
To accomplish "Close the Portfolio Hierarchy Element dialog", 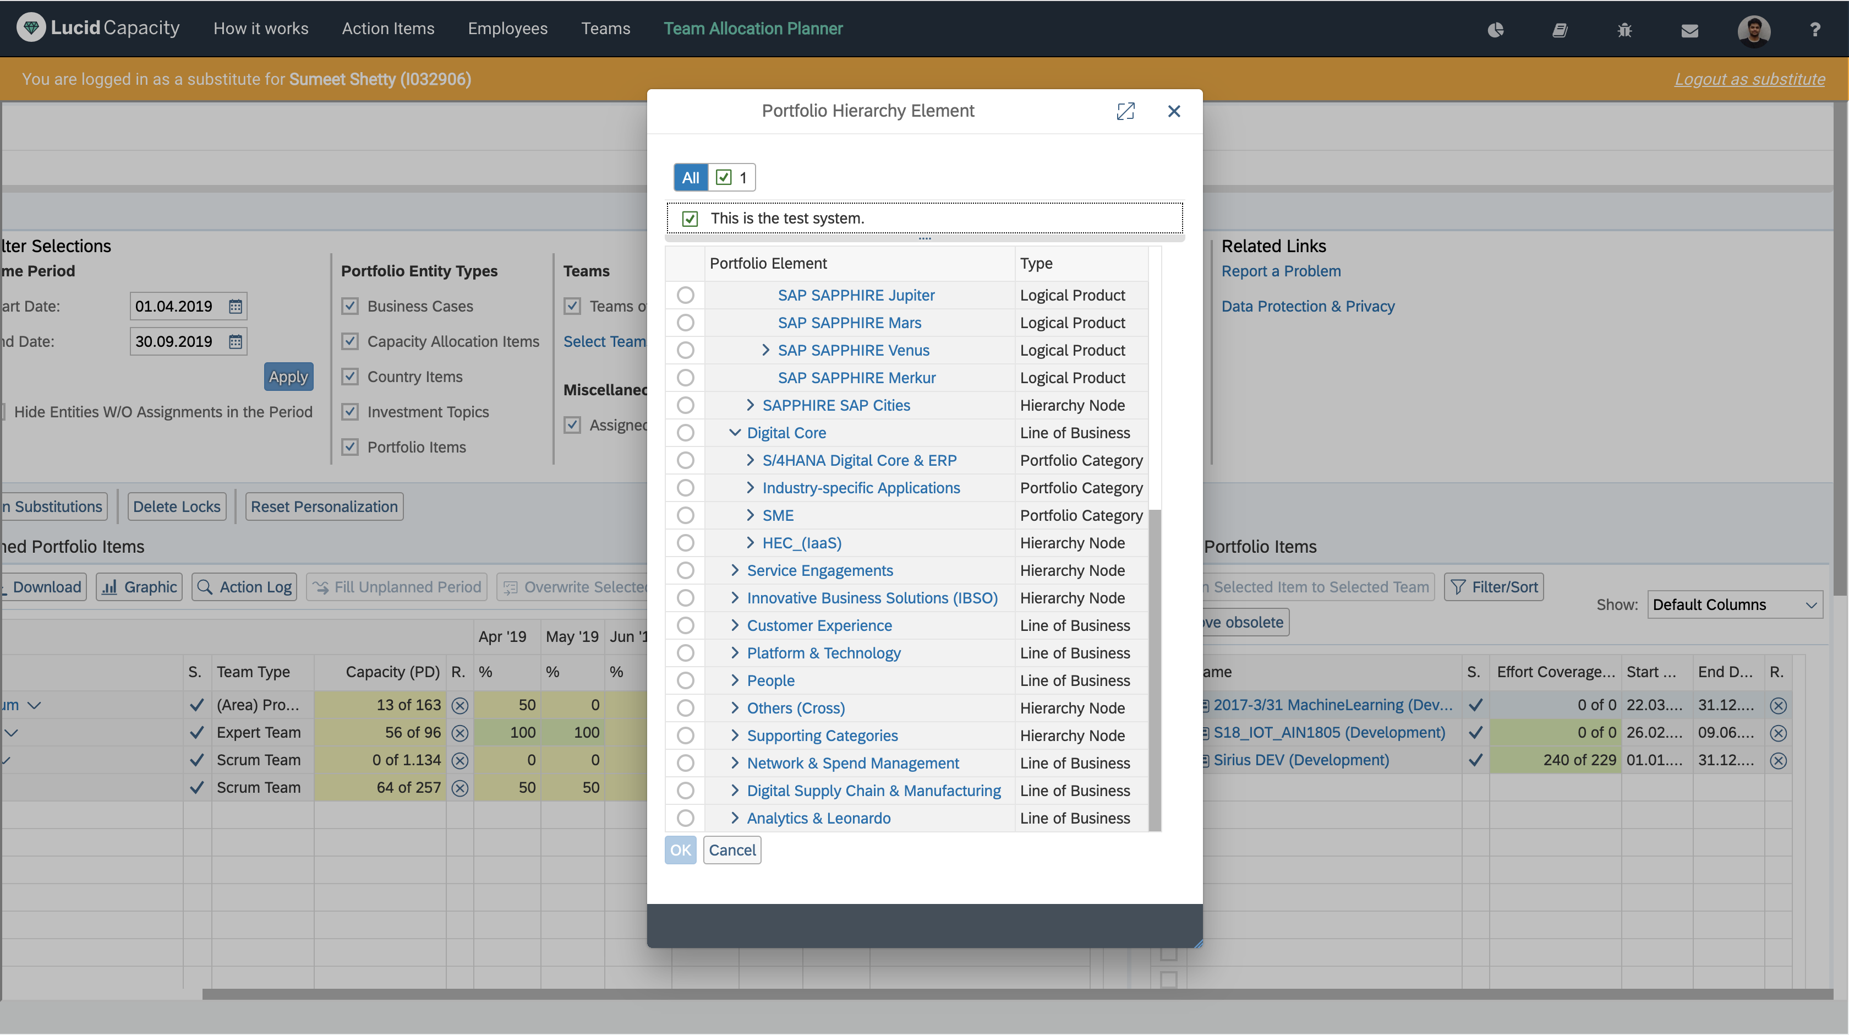I will [x=1174, y=111].
